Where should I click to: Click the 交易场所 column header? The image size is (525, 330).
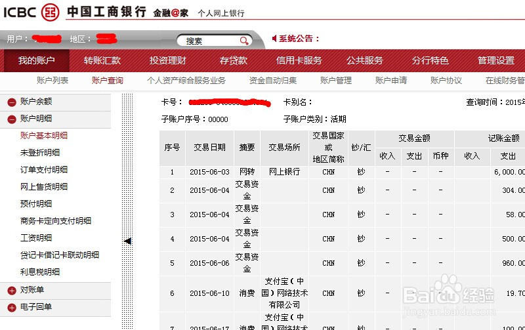pos(284,148)
